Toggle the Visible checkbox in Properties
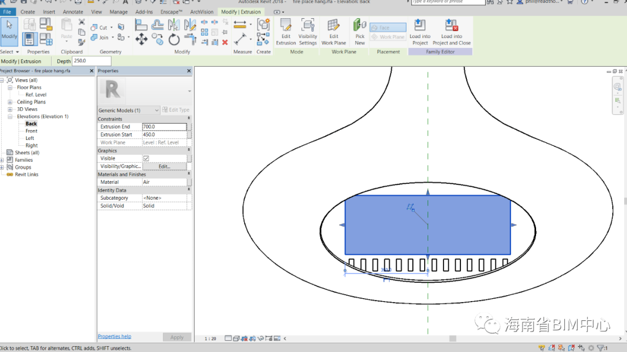Viewport: 627px width, 352px height. click(x=146, y=159)
